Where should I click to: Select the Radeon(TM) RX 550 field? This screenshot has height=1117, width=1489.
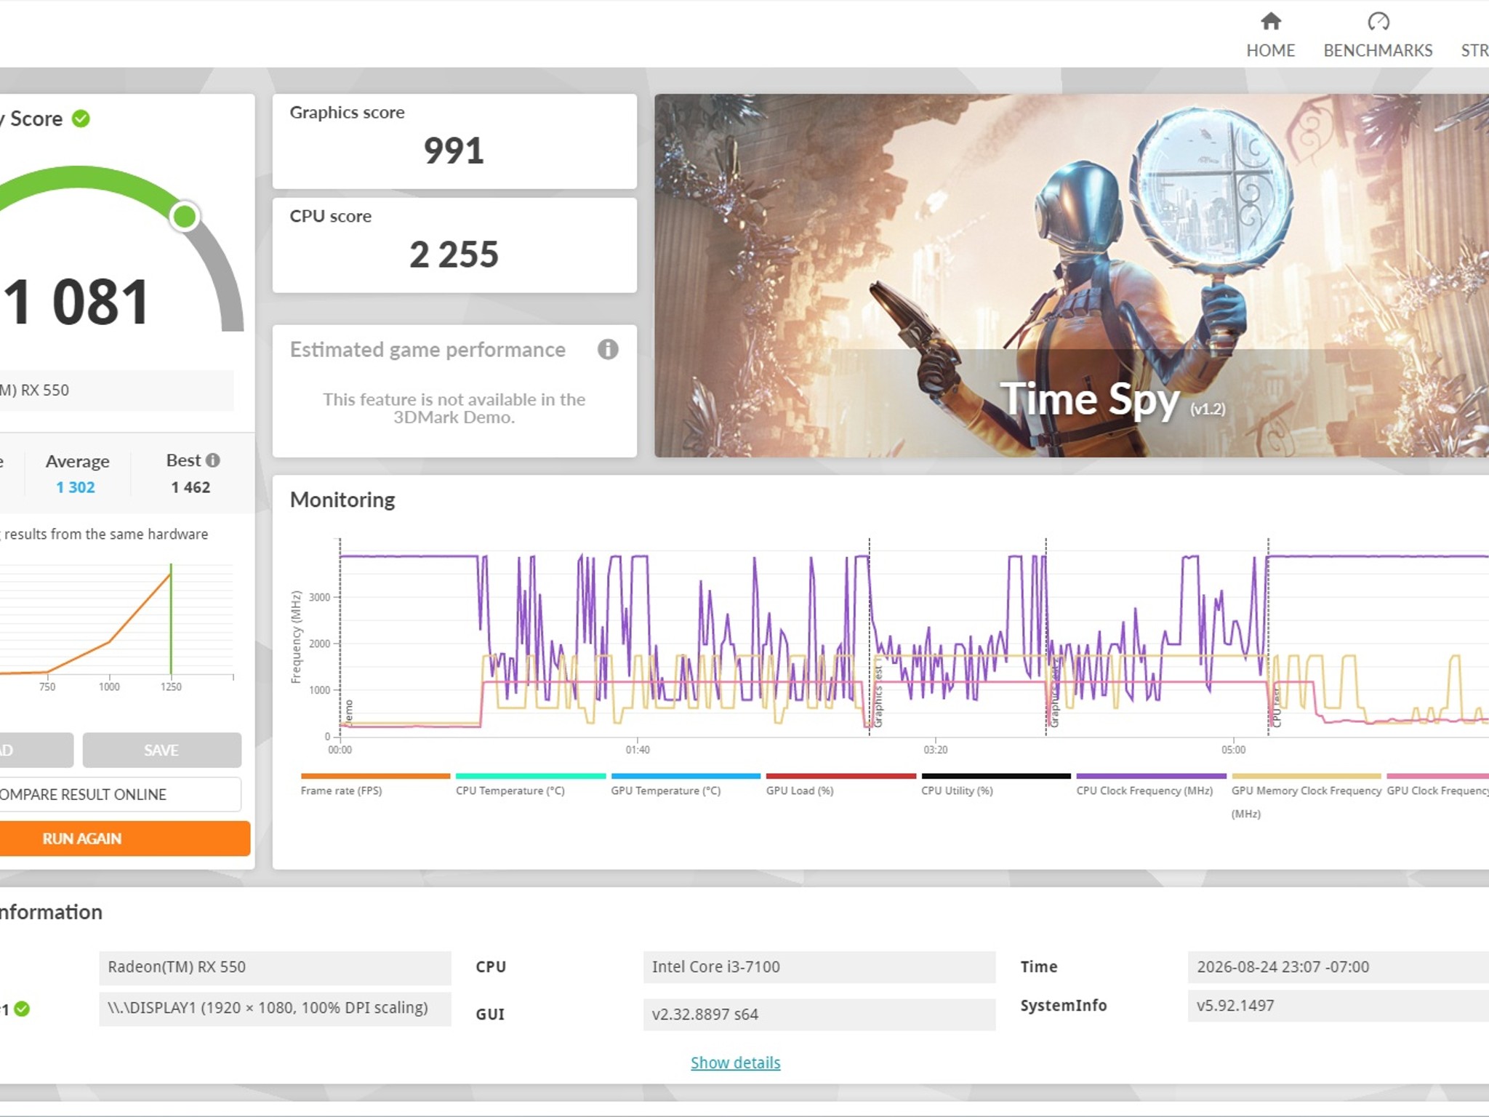pos(275,967)
